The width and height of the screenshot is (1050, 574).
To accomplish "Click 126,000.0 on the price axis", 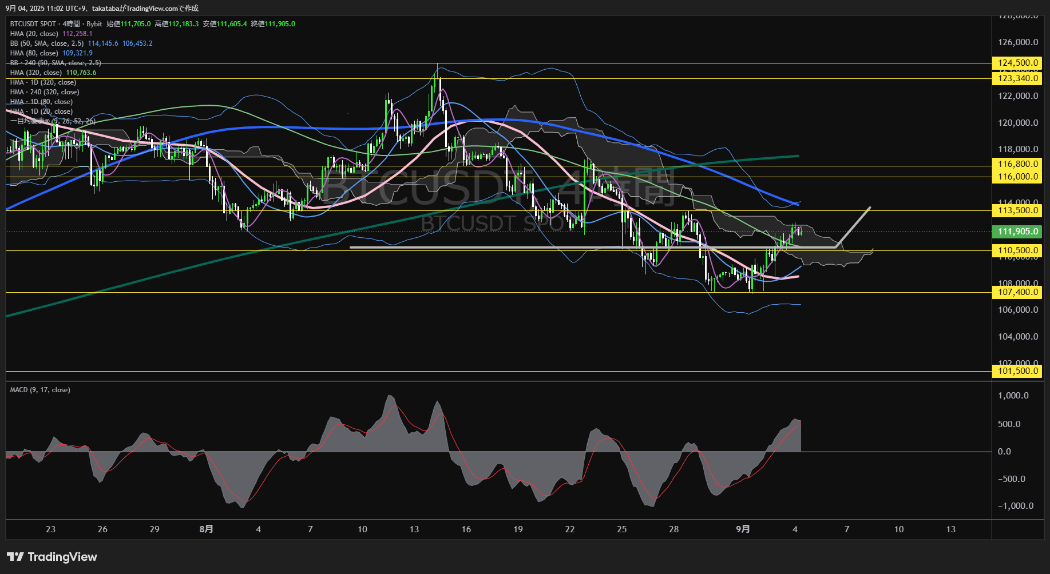I will (1018, 42).
